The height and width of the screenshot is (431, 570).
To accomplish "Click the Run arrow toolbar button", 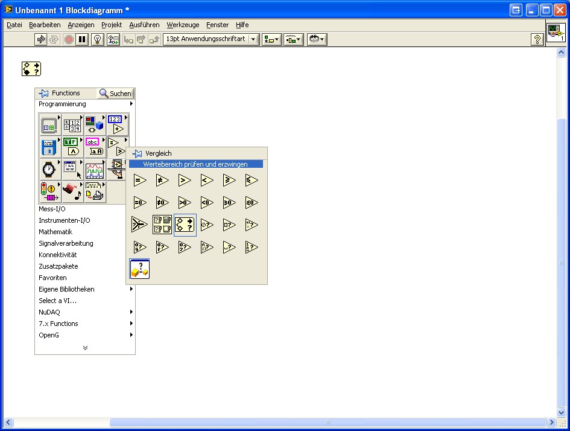I will 41,39.
